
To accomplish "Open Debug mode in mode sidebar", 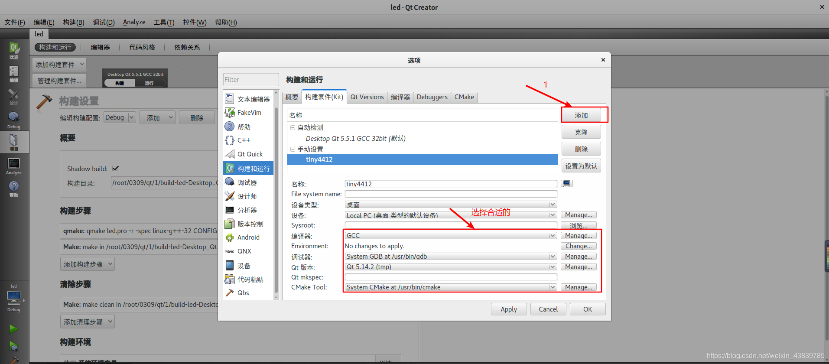I will tap(14, 120).
